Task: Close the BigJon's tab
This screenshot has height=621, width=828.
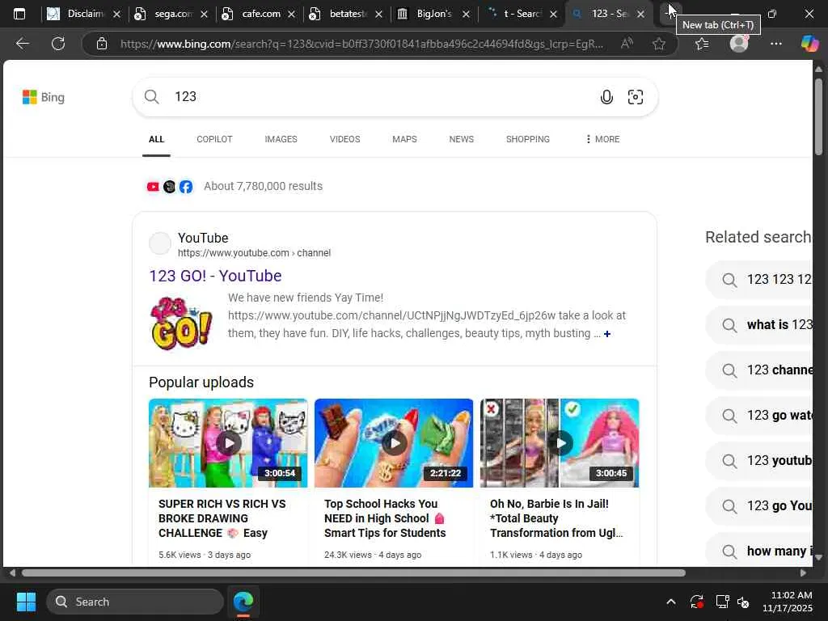Action: [x=466, y=15]
